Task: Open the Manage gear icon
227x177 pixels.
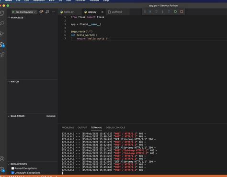Action: pyautogui.click(x=2, y=170)
